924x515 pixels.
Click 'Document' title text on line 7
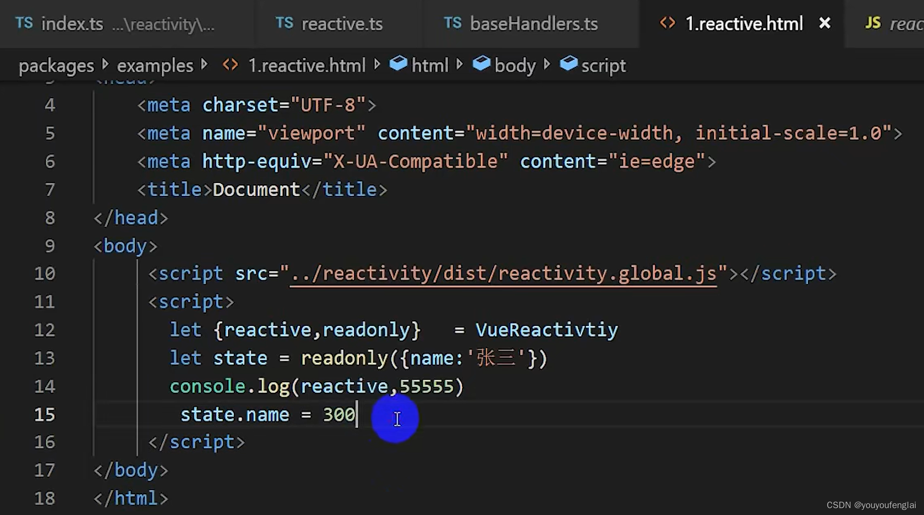click(x=256, y=190)
